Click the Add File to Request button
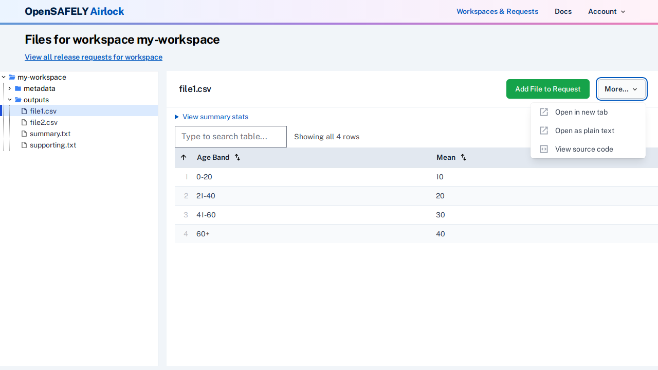 (x=547, y=89)
